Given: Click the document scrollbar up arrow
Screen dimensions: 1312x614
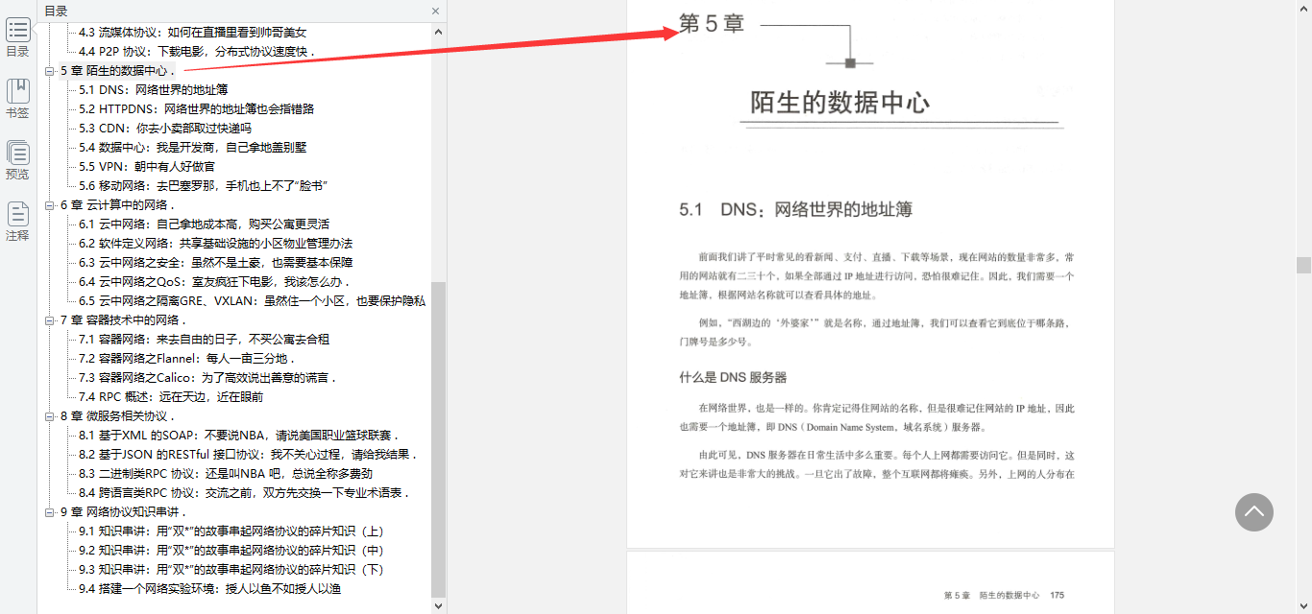Looking at the screenshot, I should (x=1303, y=8).
